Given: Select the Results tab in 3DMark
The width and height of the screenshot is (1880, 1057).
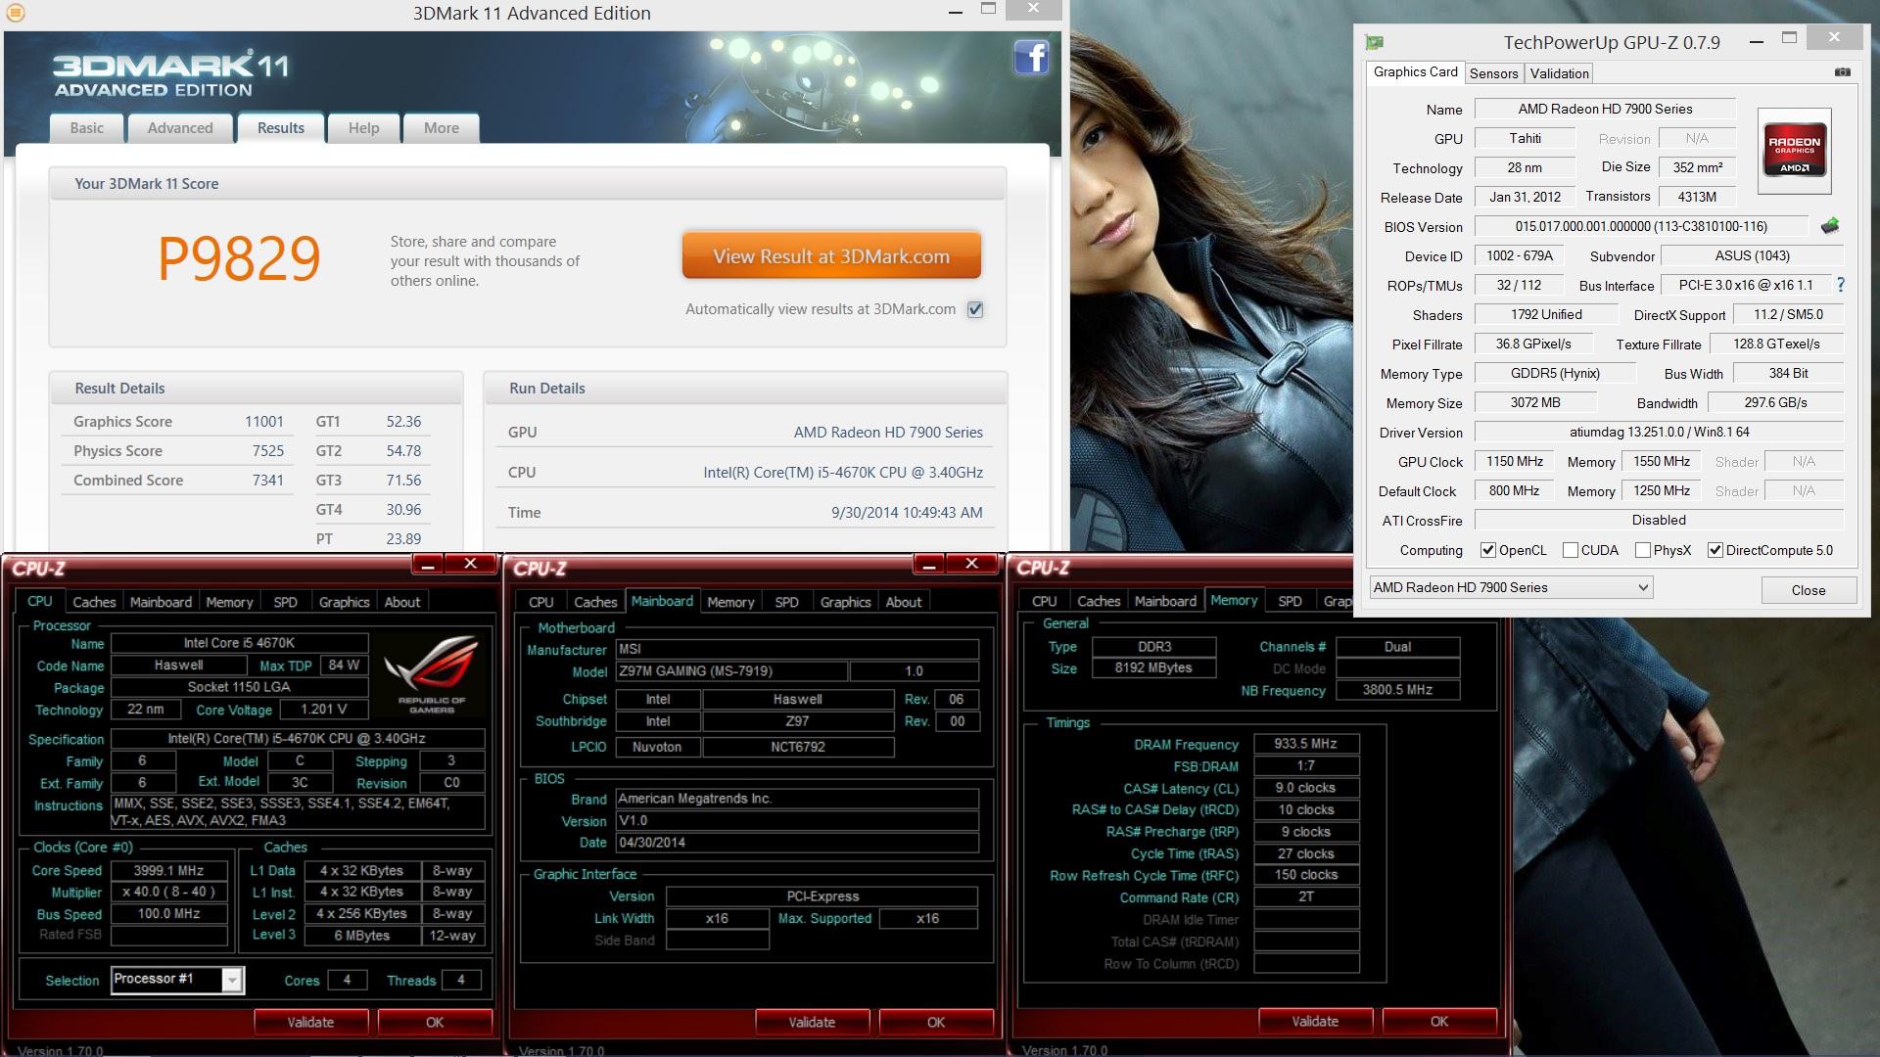Looking at the screenshot, I should pos(281,128).
